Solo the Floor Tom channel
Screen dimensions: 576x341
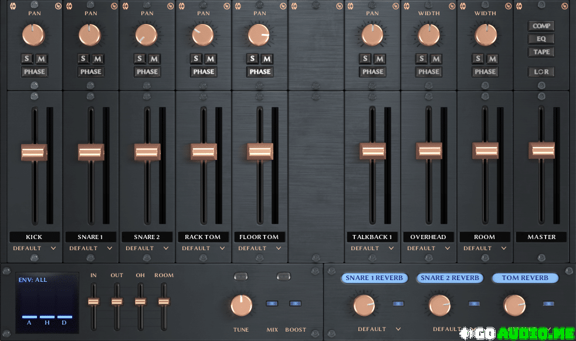click(252, 59)
